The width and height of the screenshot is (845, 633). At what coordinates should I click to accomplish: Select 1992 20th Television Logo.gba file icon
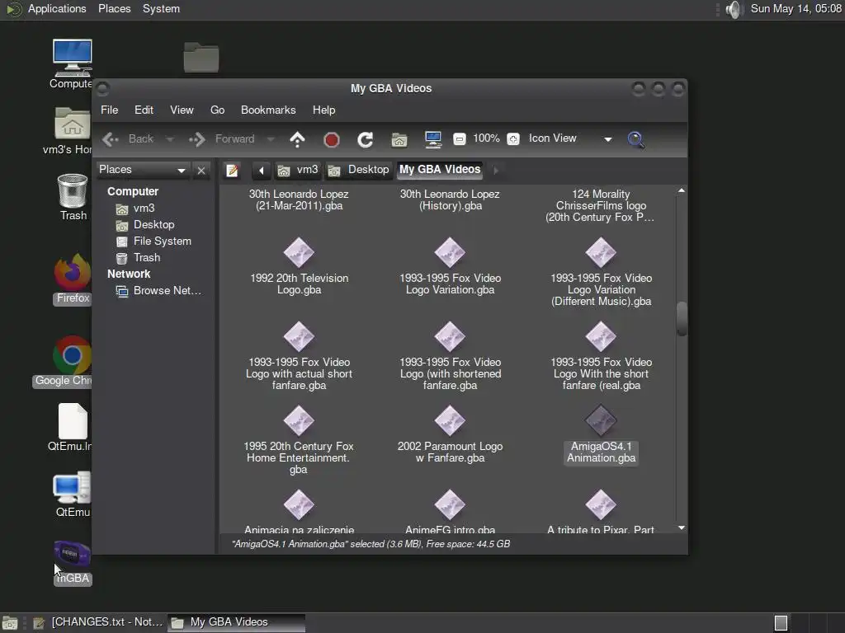point(299,252)
